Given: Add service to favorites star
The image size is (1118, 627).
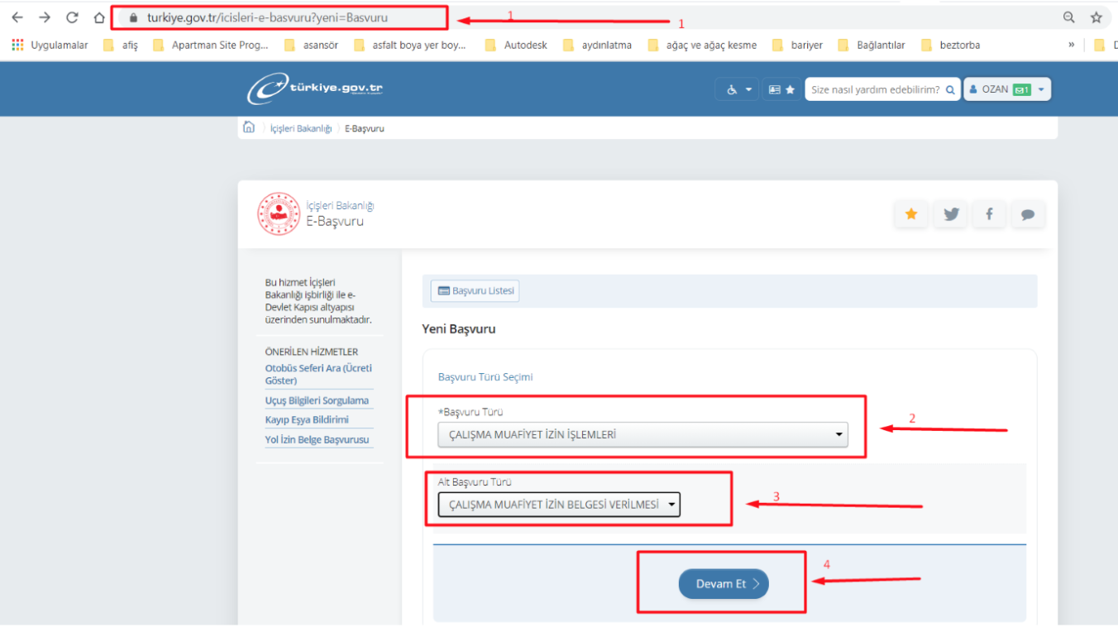Looking at the screenshot, I should [911, 214].
